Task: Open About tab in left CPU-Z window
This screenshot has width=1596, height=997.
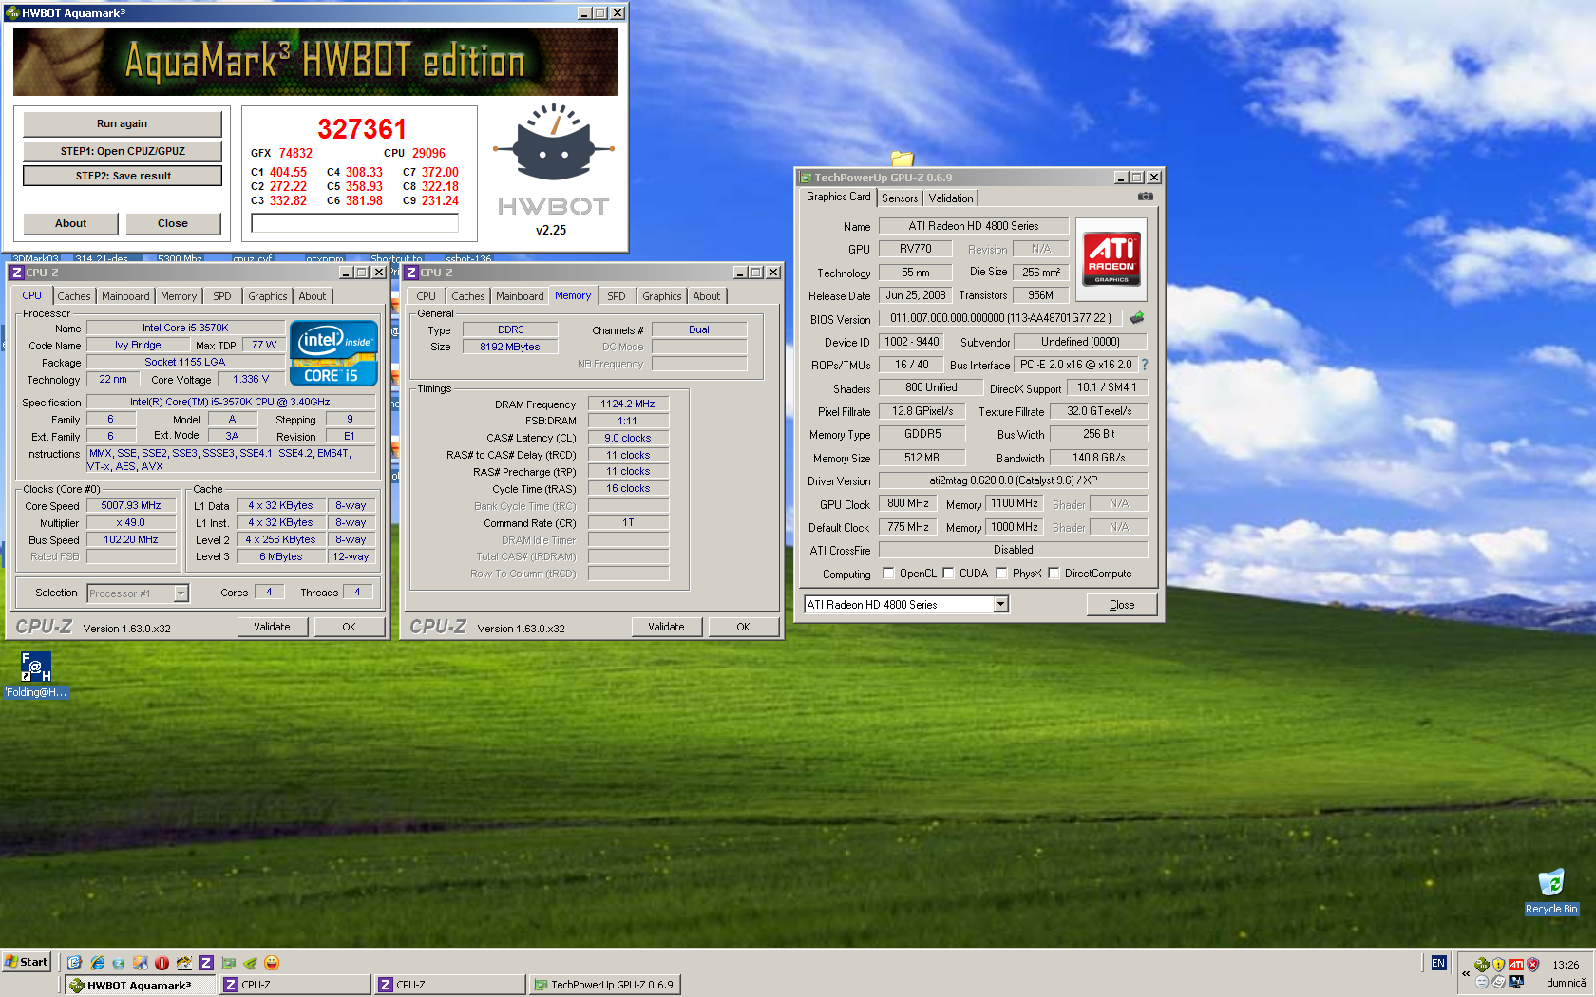Action: (313, 296)
